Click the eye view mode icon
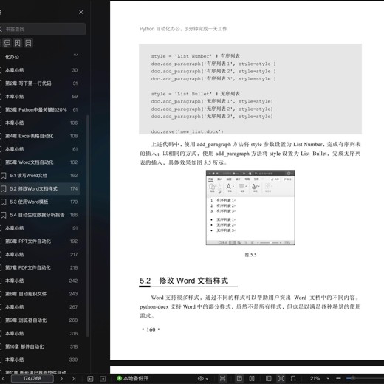 pyautogui.click(x=201, y=378)
